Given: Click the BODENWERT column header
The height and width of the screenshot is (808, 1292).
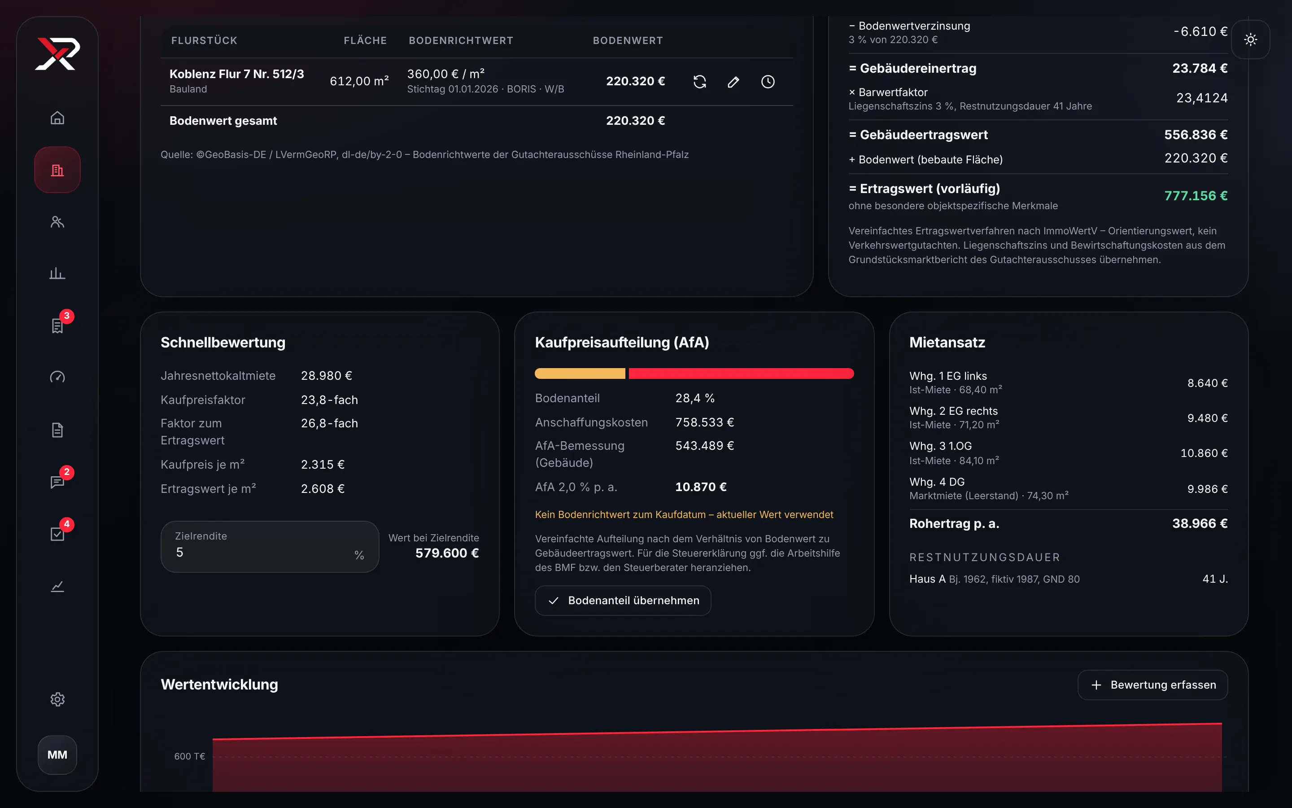Looking at the screenshot, I should coord(628,40).
